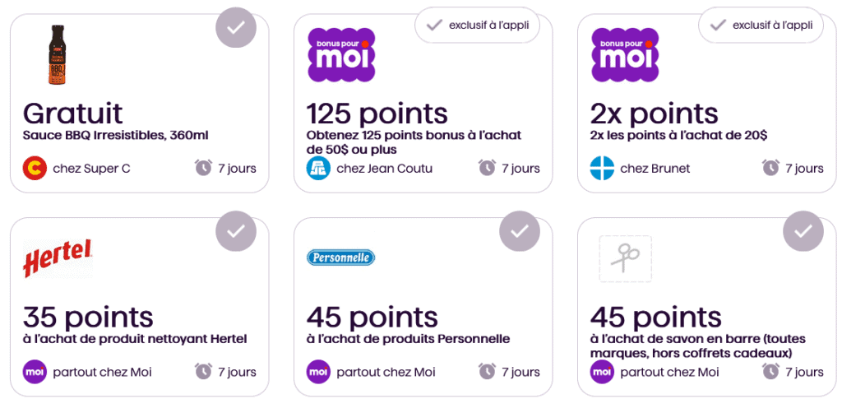Toggle the checkmark on the BBQ sauce offer
Image resolution: width=842 pixels, height=399 pixels.
236,27
